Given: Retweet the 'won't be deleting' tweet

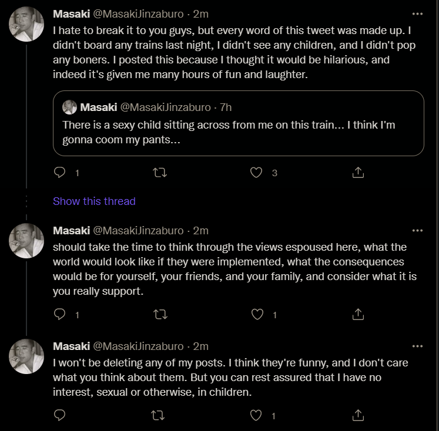Looking at the screenshot, I should tap(158, 415).
